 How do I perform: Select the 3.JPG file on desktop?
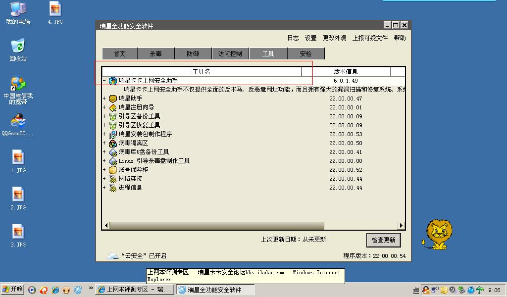point(18,236)
